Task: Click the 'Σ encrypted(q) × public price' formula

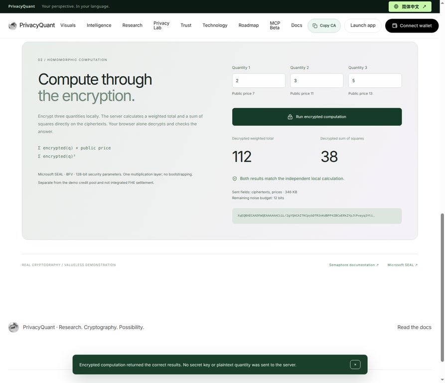Action: [x=74, y=148]
